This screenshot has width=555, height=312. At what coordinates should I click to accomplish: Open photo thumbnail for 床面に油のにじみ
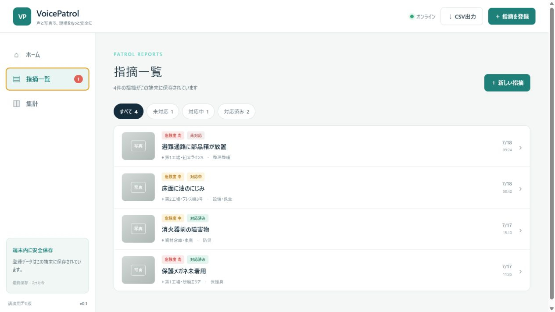(x=138, y=187)
